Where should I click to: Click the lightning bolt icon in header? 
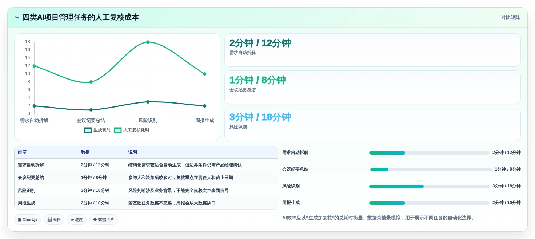pyautogui.click(x=17, y=17)
